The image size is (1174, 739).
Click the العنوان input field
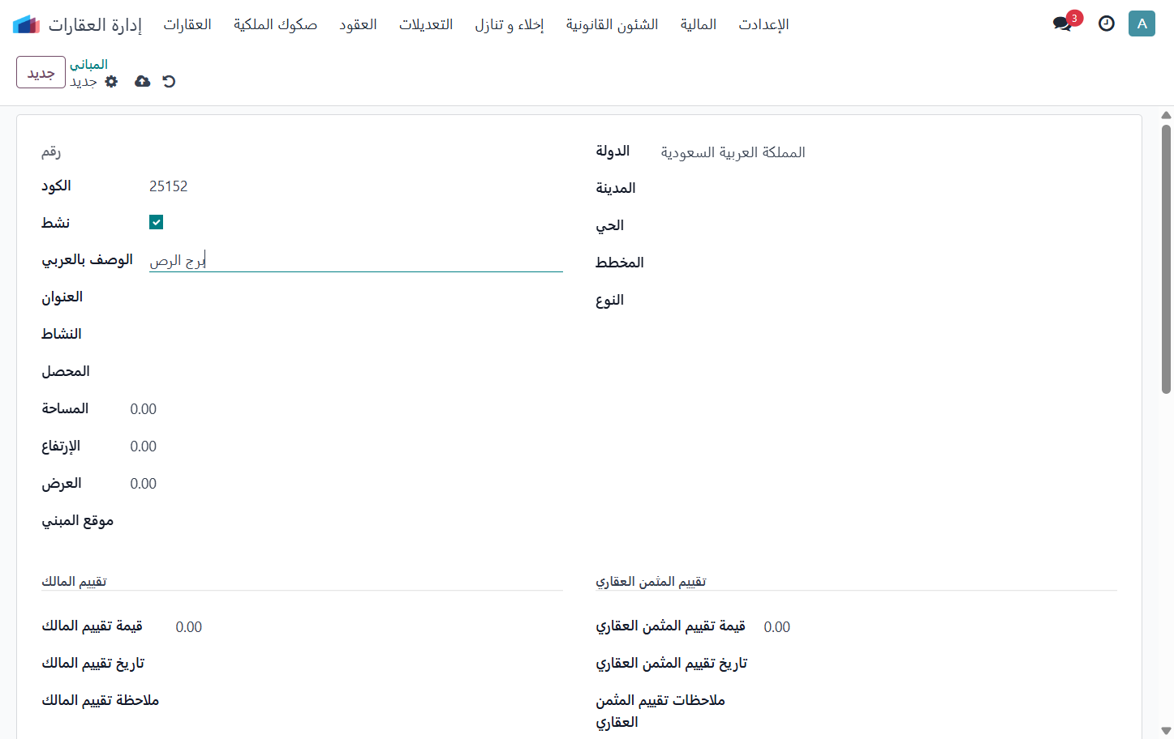(356, 297)
